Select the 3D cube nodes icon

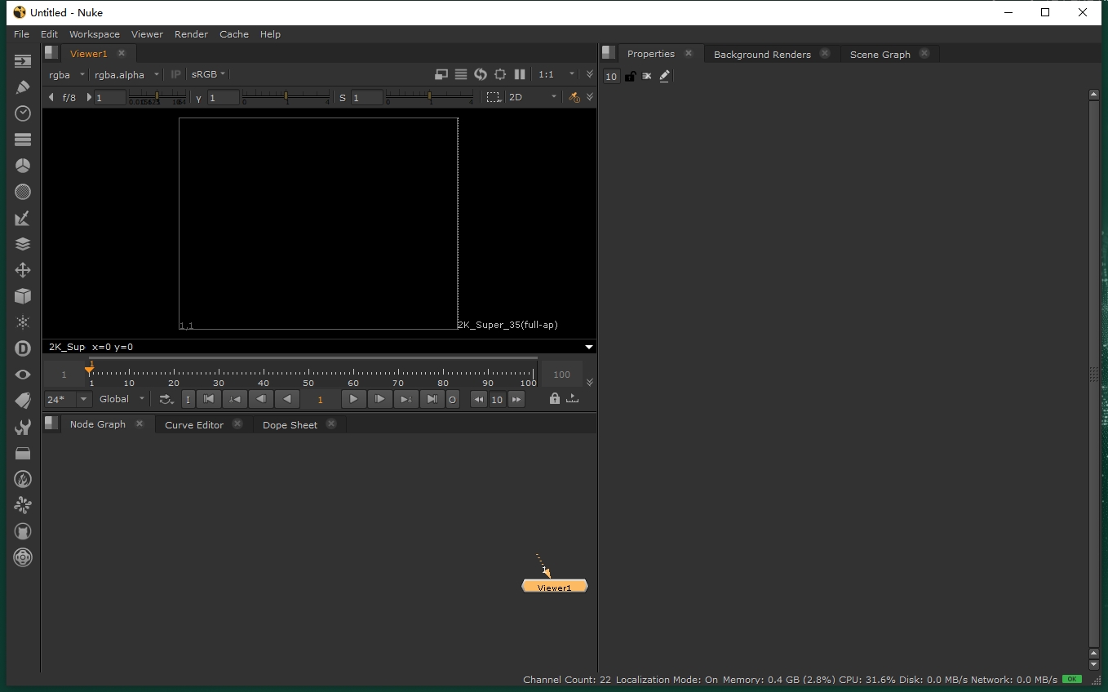point(22,296)
